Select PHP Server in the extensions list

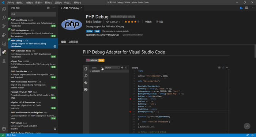click(33, 126)
